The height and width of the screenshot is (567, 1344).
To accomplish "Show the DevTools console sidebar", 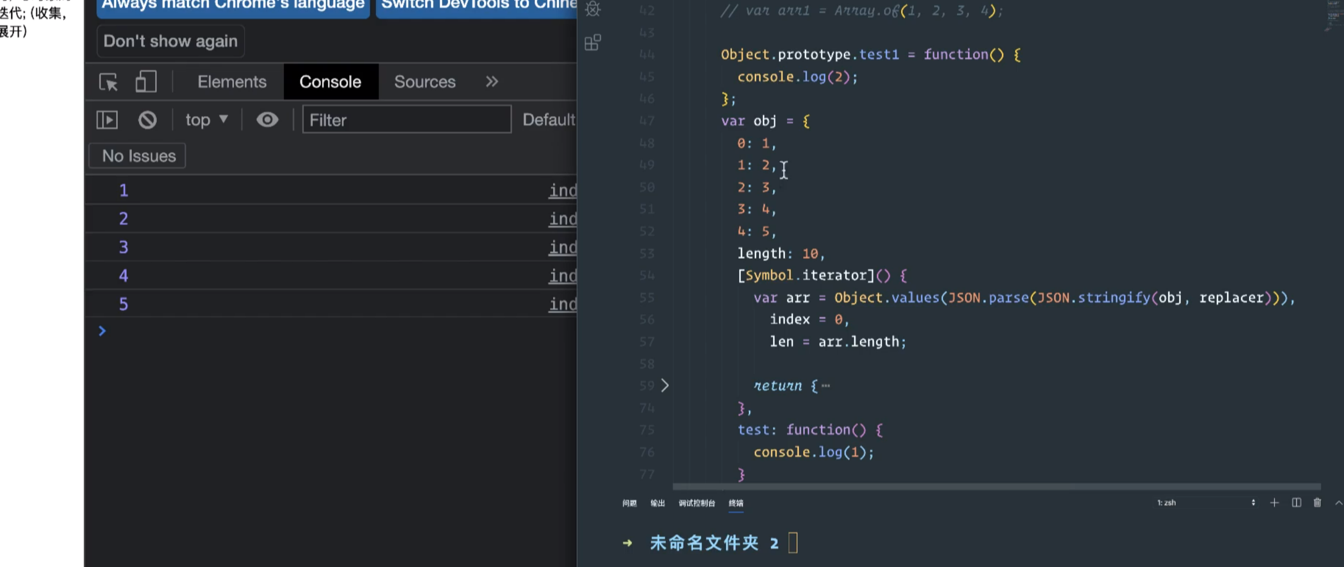I will pos(107,120).
